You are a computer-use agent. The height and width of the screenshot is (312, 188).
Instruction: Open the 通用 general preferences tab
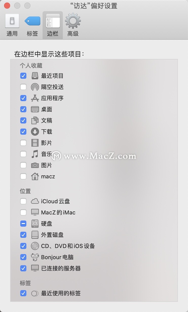tap(12, 25)
